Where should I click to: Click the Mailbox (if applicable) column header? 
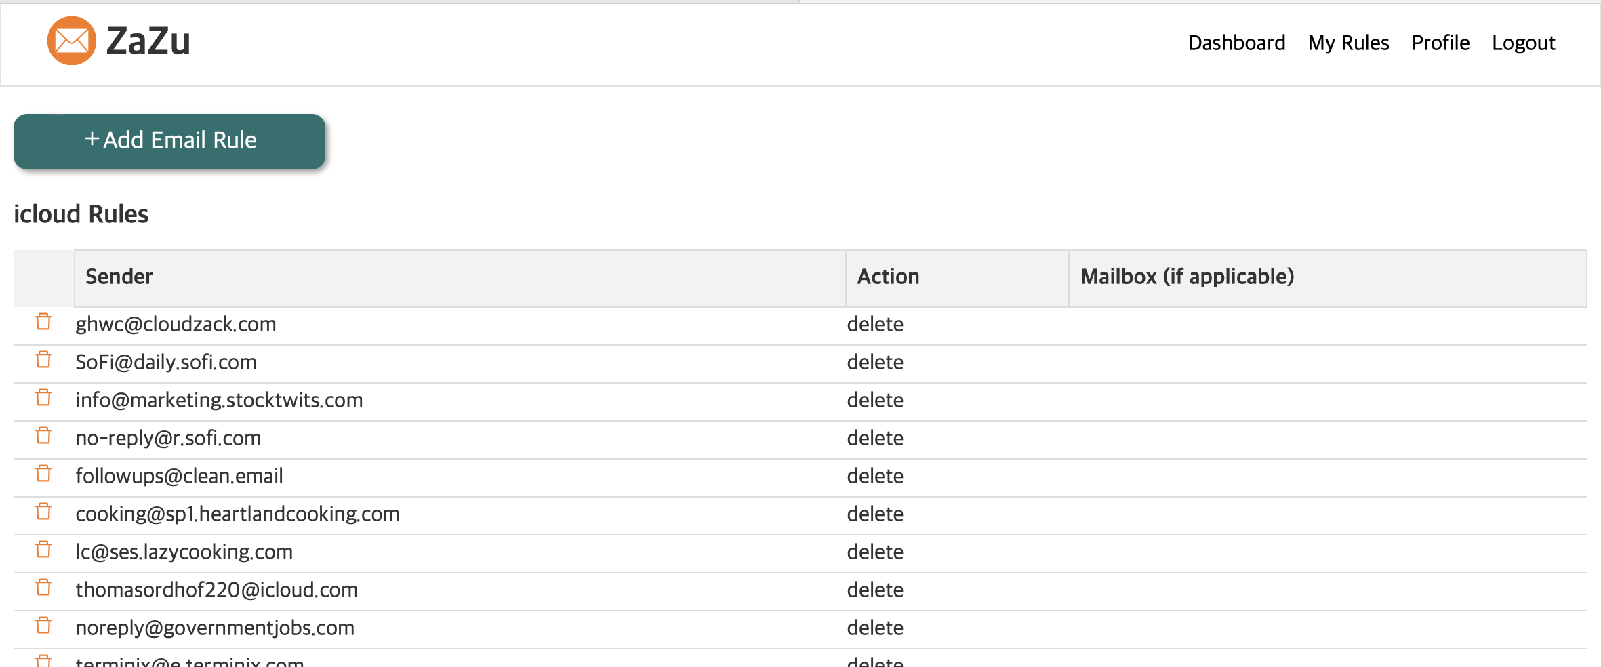1328,278
